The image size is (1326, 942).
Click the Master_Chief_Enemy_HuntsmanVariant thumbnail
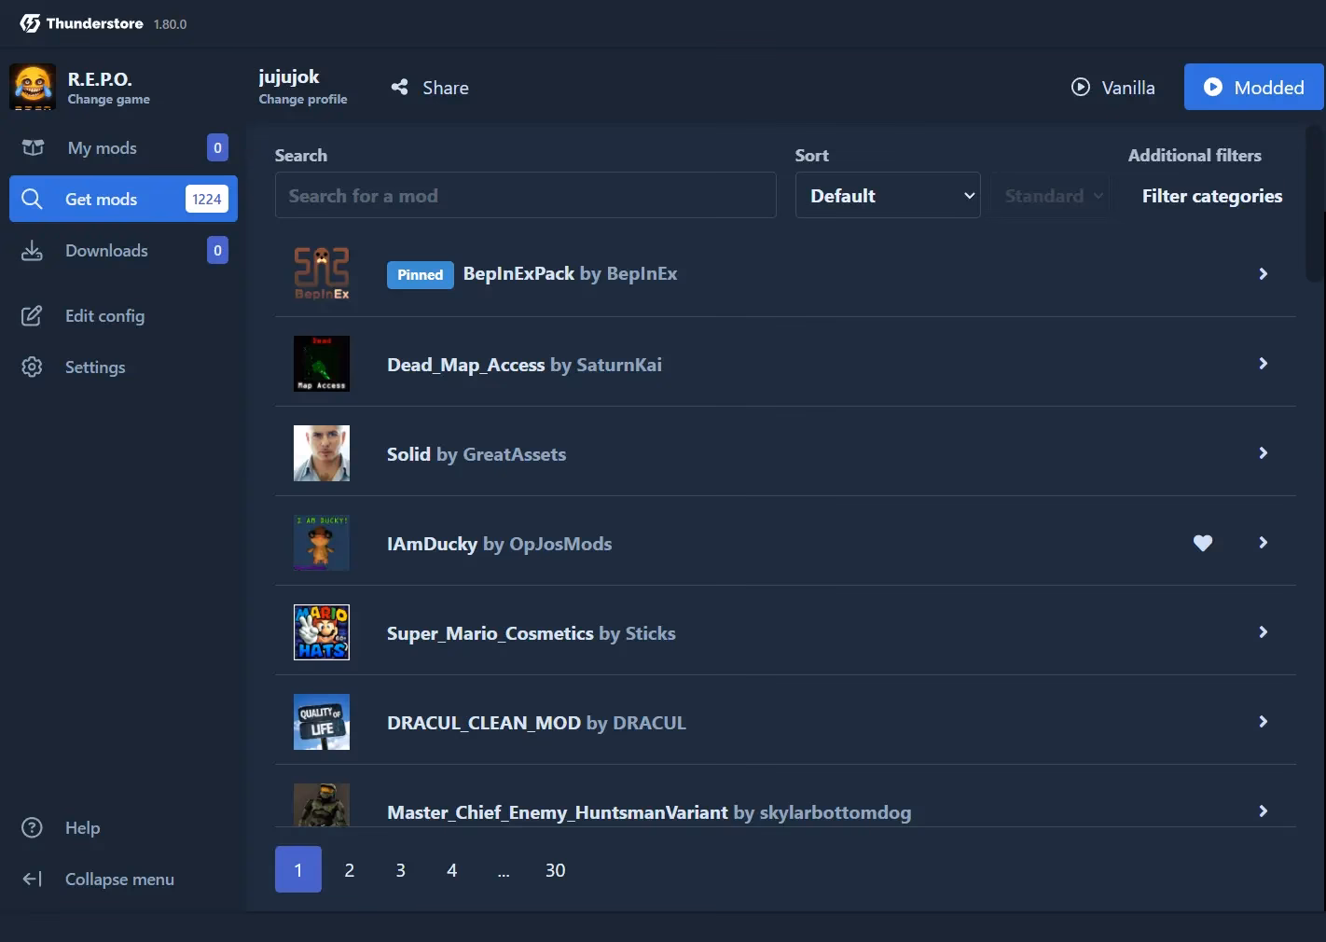click(x=322, y=805)
